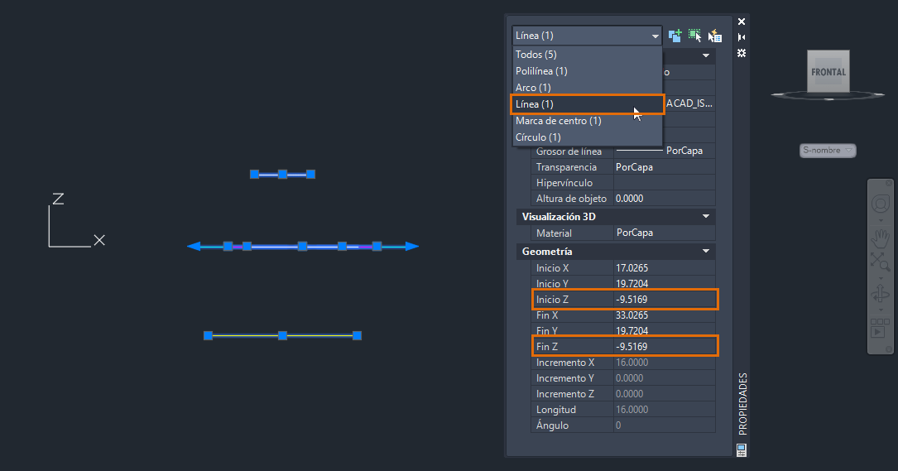
Task: Open the SteeringWheels tool on the navigation bar
Action: [881, 204]
